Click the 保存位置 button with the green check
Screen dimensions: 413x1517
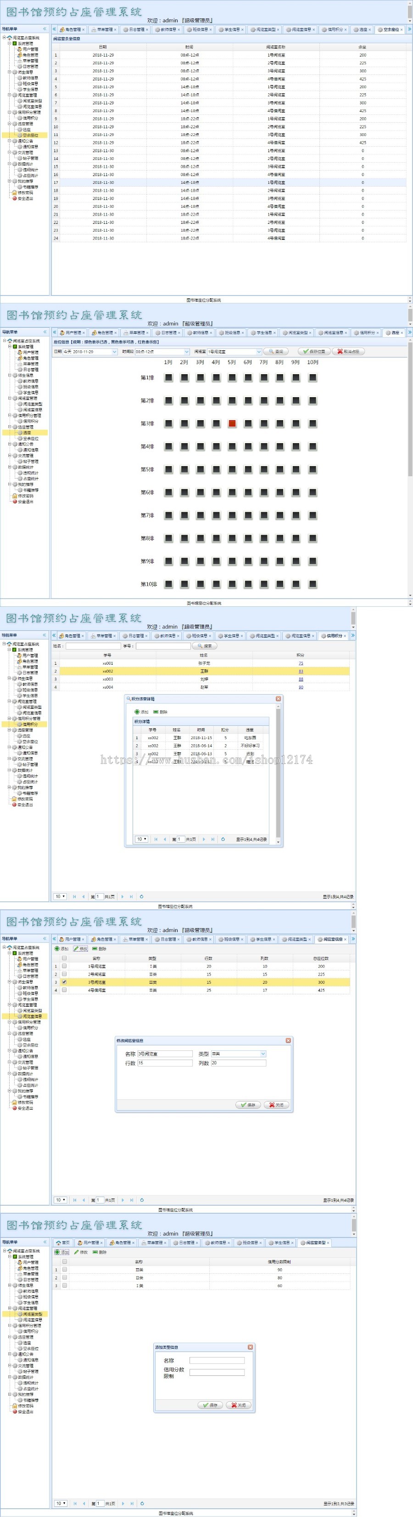(314, 352)
